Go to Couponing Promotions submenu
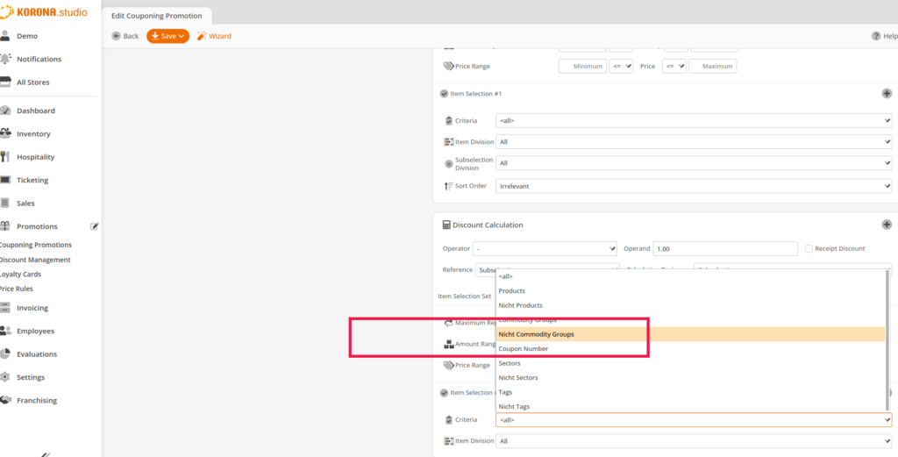The image size is (898, 457). pyautogui.click(x=35, y=245)
